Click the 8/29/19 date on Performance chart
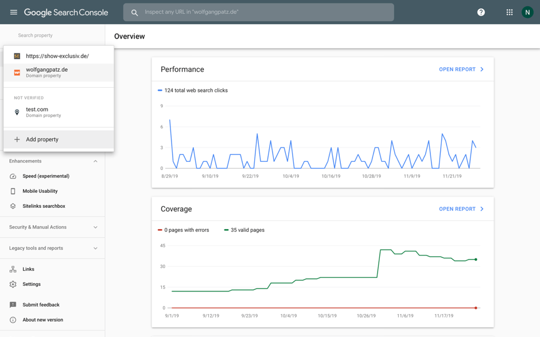The height and width of the screenshot is (337, 540). (169, 176)
